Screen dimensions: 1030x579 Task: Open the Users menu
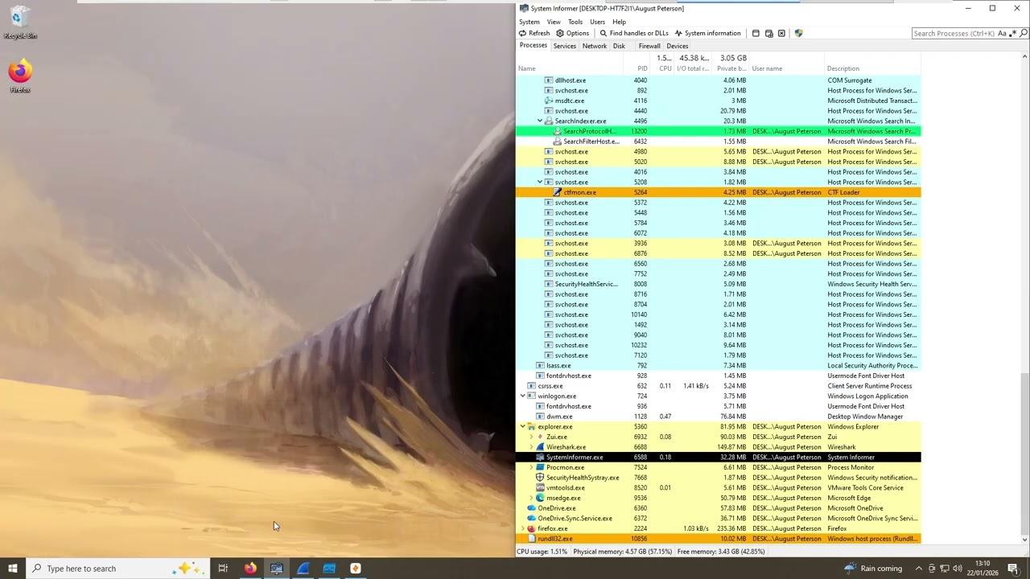tap(597, 22)
